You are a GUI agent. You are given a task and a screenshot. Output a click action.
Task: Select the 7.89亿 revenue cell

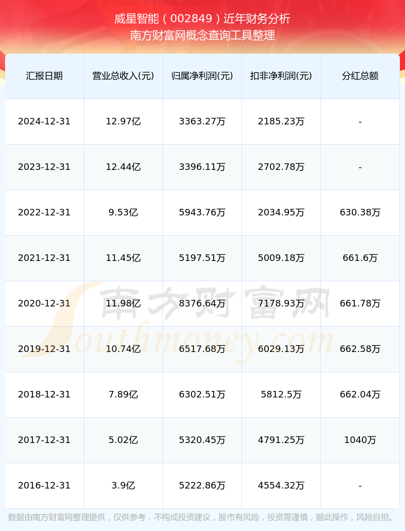tap(124, 394)
